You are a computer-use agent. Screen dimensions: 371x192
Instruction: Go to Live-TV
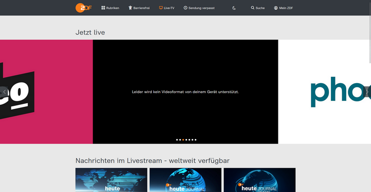coord(167,8)
